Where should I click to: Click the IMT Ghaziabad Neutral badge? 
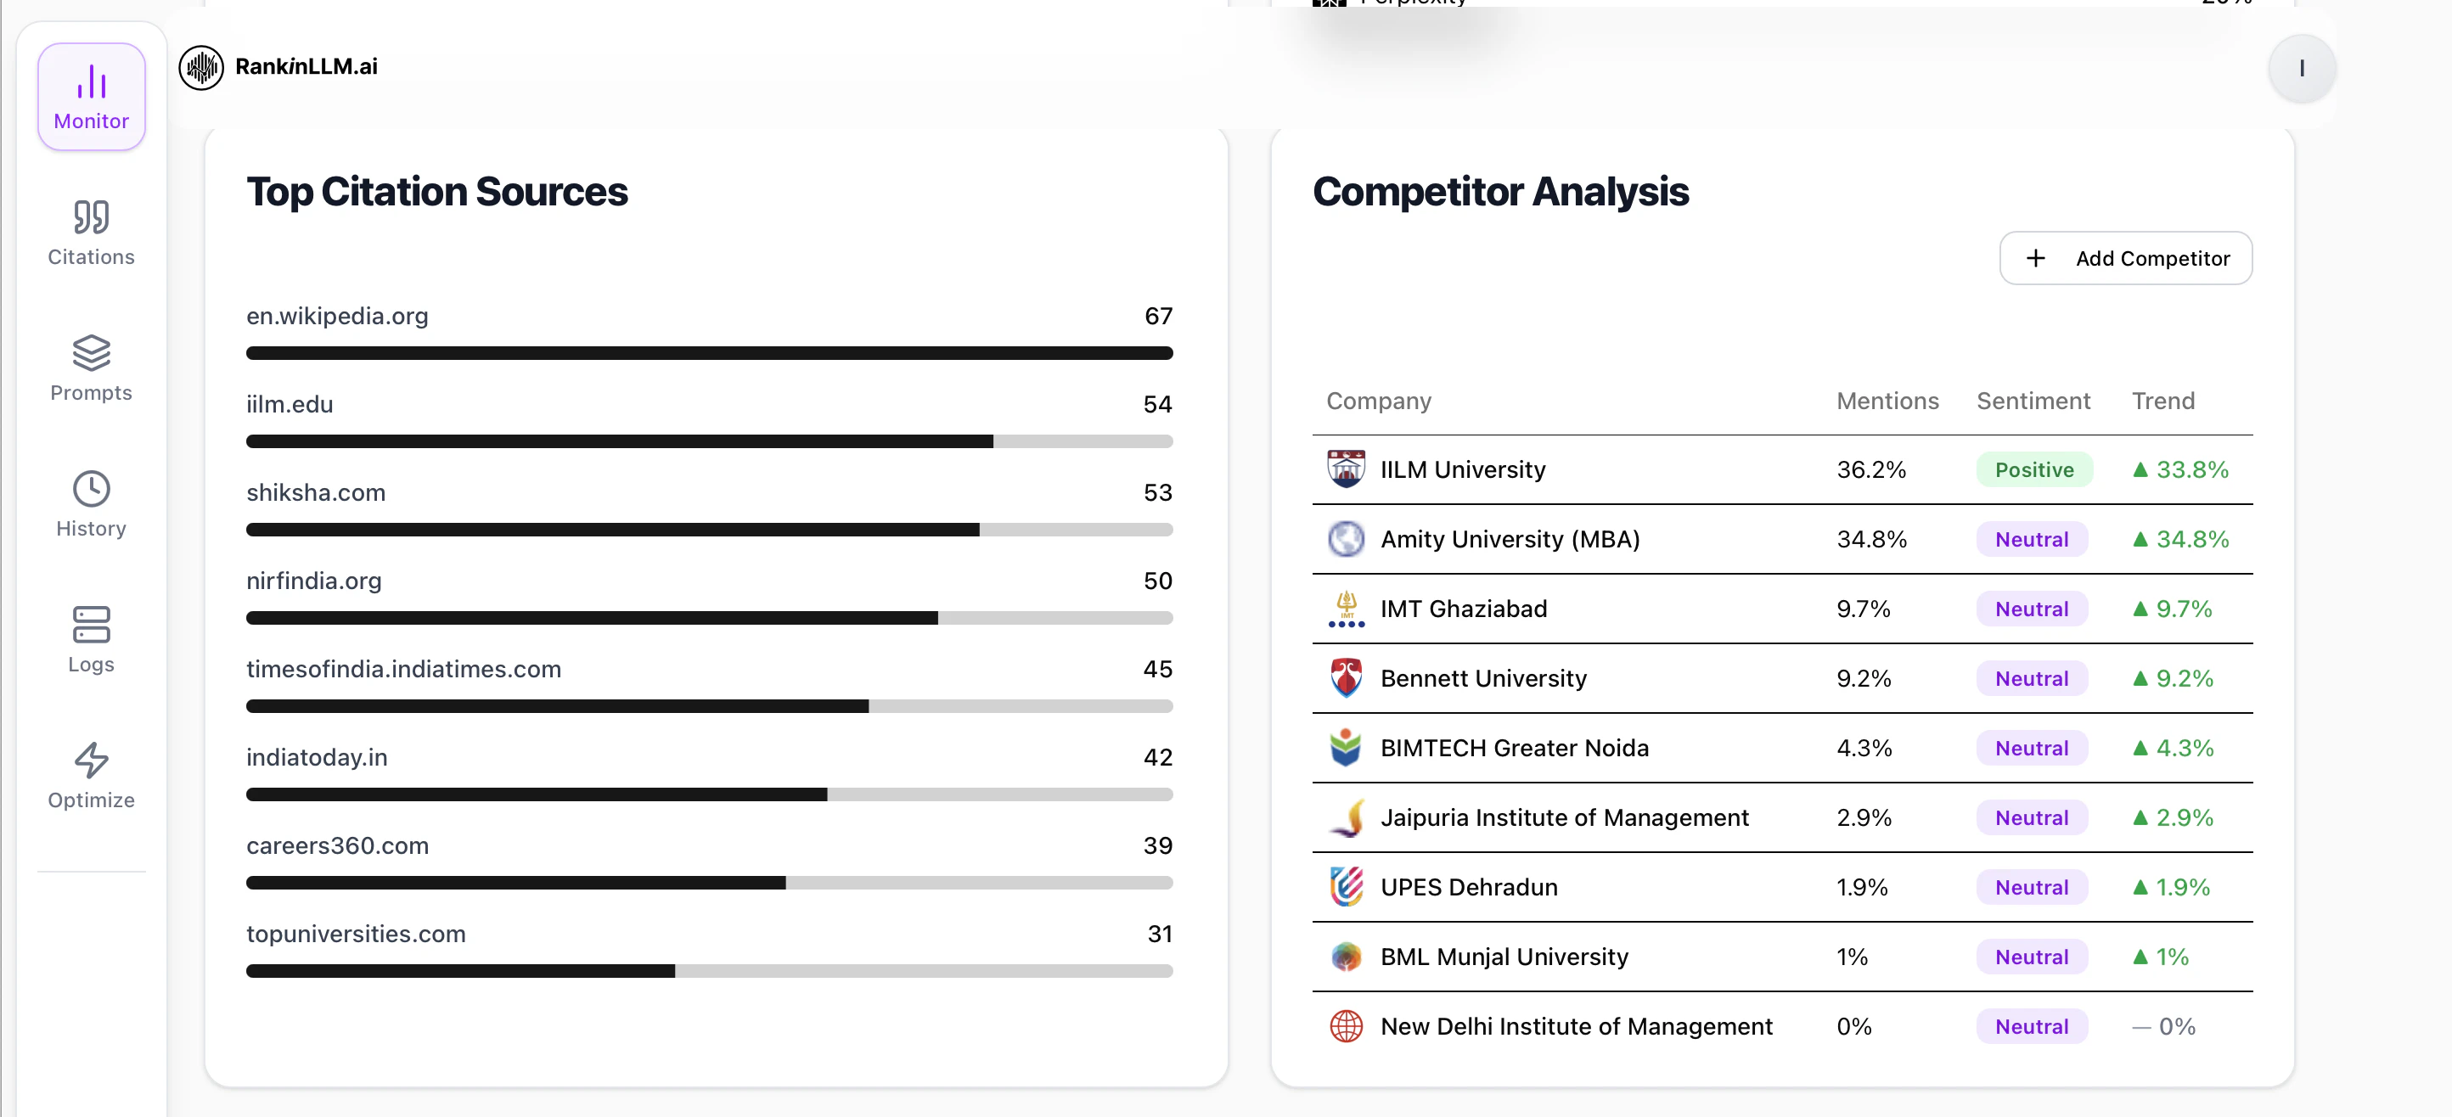pos(2031,609)
